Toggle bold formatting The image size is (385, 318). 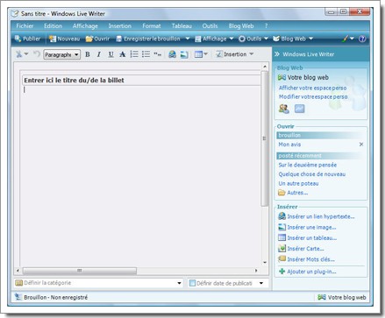pyautogui.click(x=88, y=54)
